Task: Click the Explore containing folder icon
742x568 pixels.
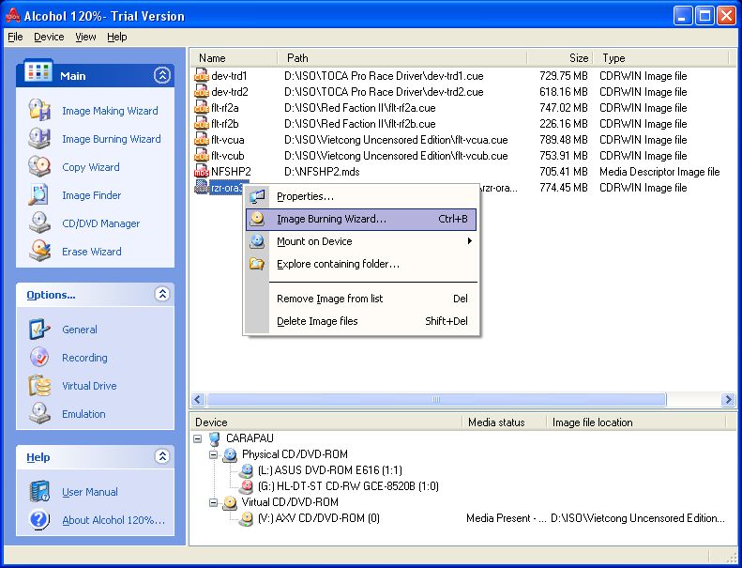Action: point(257,264)
